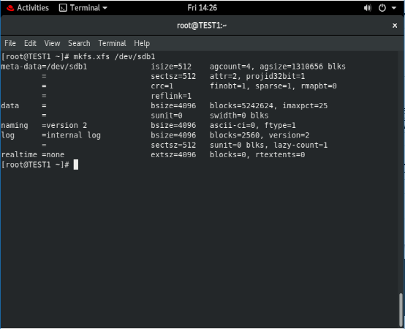Screen dimensions: 405x329
Task: Click the volume speaker icon
Action: click(367, 8)
